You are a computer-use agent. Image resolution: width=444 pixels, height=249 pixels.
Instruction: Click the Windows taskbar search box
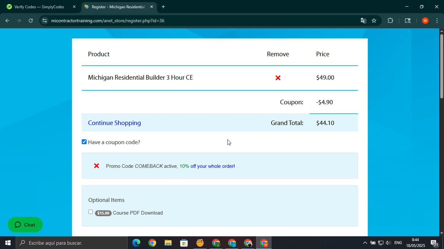[72, 243]
